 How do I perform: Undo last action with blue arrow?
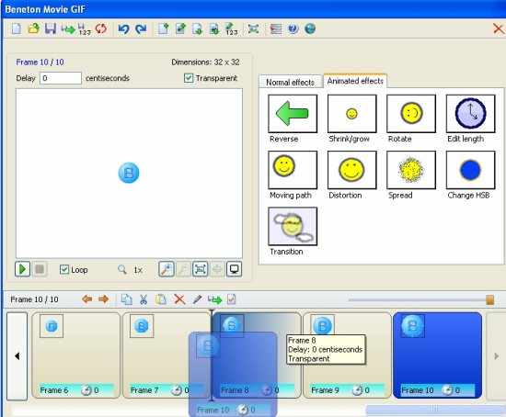coord(123,29)
